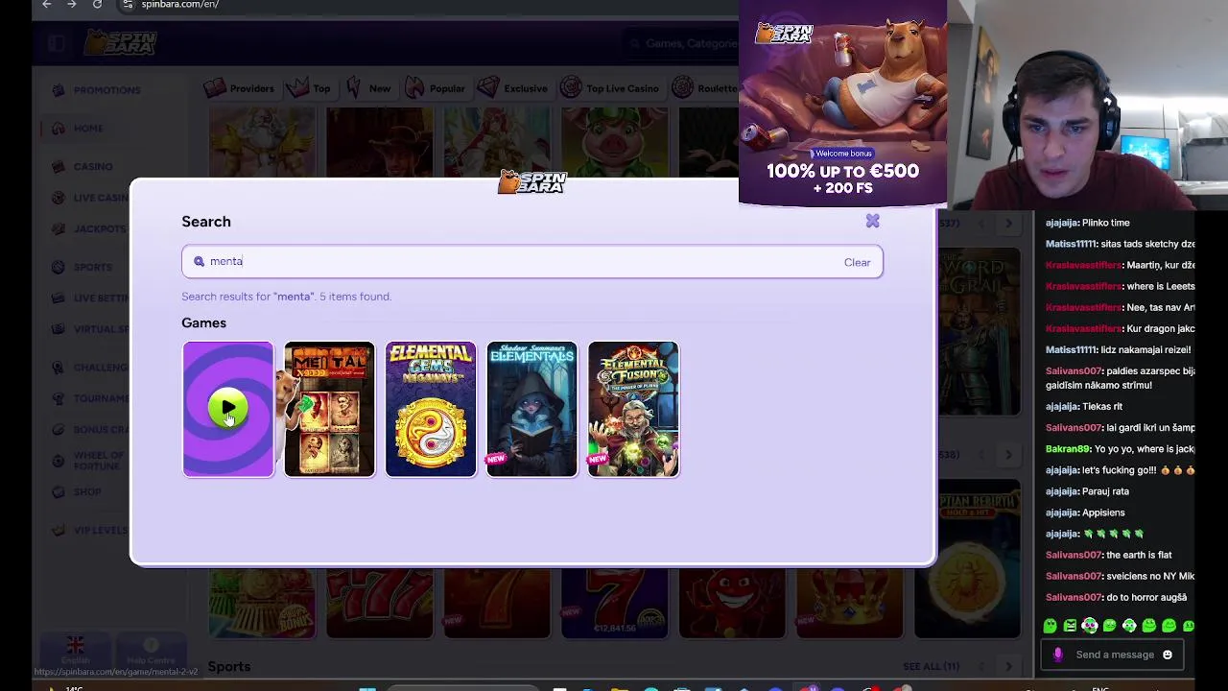Click username Bakran89 in chat
The image size is (1228, 691).
tap(1069, 449)
